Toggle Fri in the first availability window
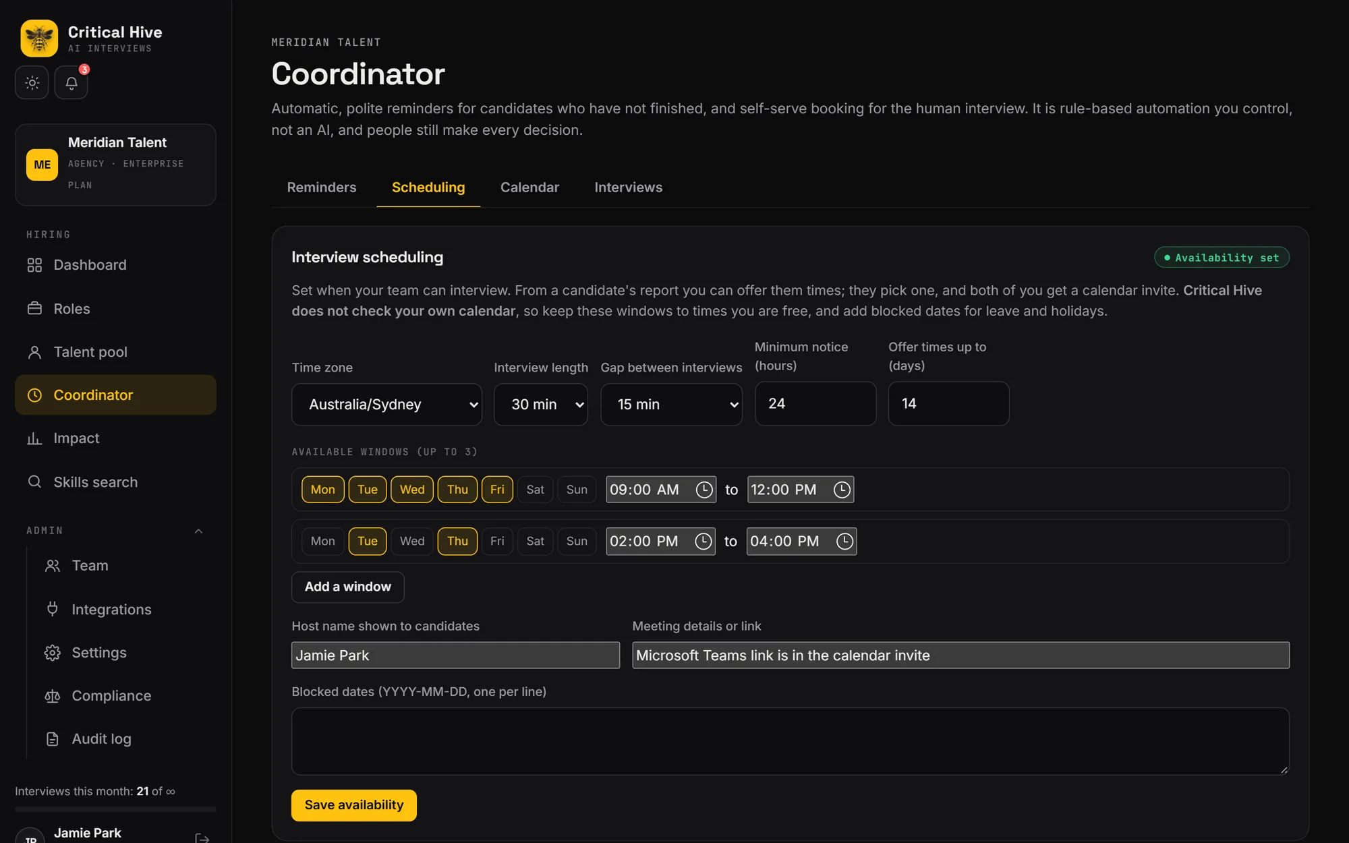Viewport: 1349px width, 843px height. pos(497,490)
